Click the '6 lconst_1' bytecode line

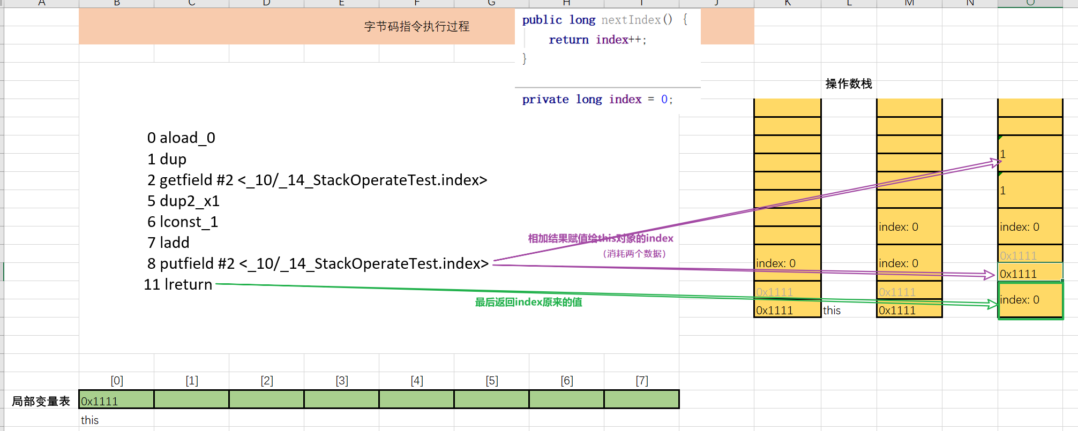click(x=183, y=222)
